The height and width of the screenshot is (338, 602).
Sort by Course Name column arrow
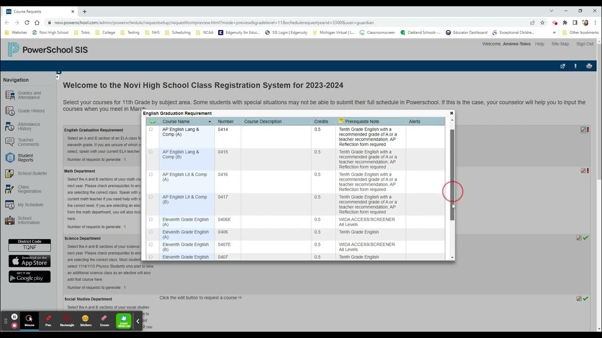coord(210,122)
